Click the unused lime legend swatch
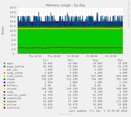The width and height of the screenshot is (131, 117). [x=4, y=89]
